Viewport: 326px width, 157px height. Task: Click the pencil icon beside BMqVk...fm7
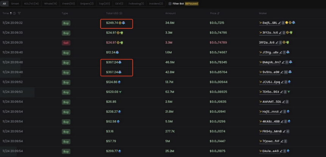point(283,62)
